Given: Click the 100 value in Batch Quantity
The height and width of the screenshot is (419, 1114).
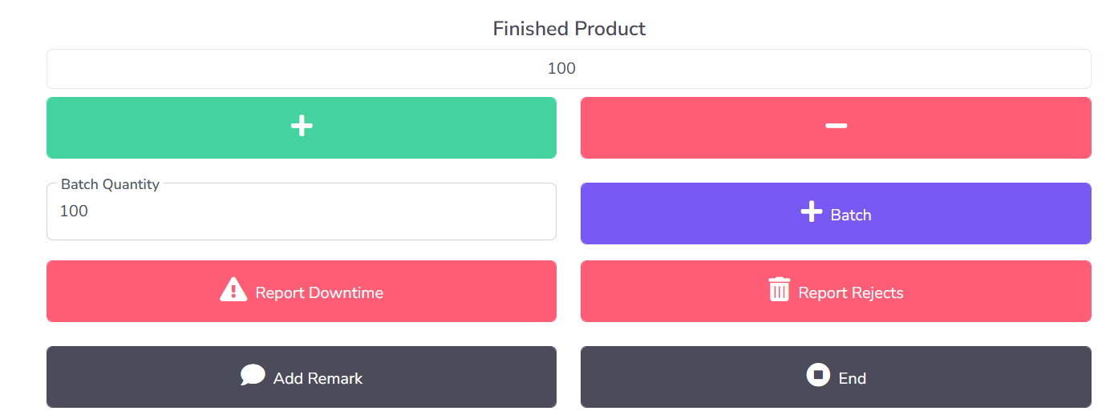Looking at the screenshot, I should click(x=74, y=212).
